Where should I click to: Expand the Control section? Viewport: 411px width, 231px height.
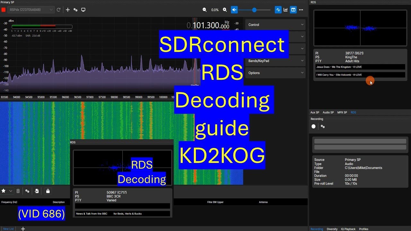(275, 25)
